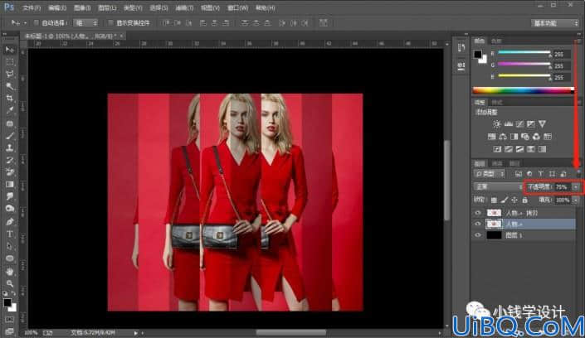585x338 pixels.
Task: Open status bar document info arrow
Action: click(x=136, y=332)
